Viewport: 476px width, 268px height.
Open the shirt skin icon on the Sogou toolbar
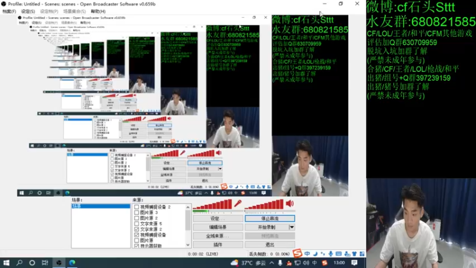354,254
